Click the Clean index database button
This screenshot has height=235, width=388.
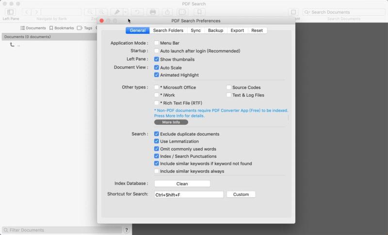click(182, 184)
